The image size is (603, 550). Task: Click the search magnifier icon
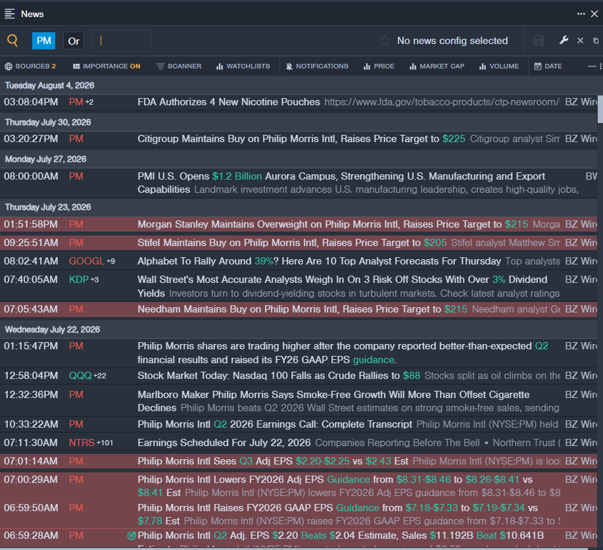point(12,40)
